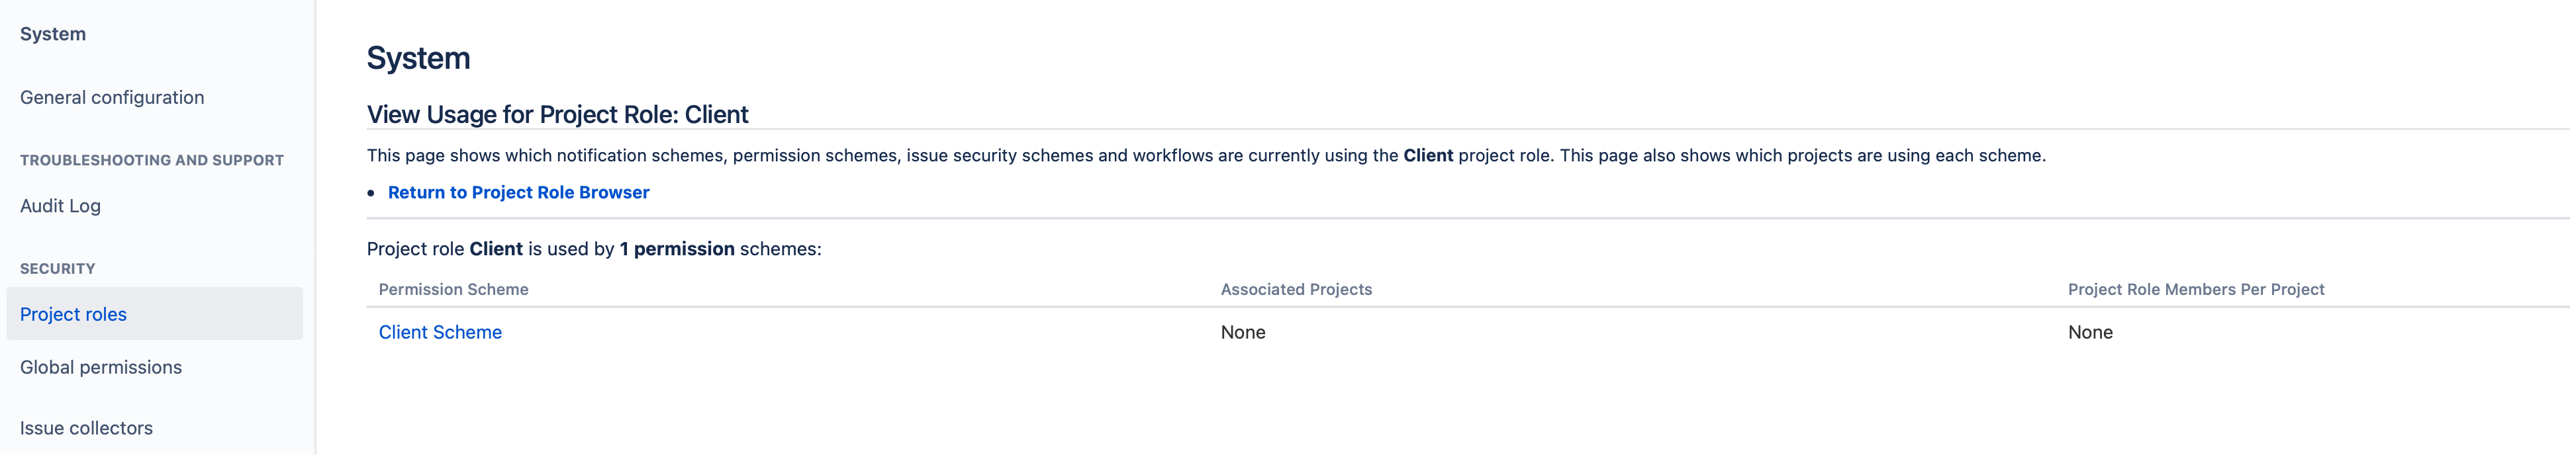The height and width of the screenshot is (455, 2570).
Task: Click the View Usage for Project Role heading
Action: click(557, 114)
